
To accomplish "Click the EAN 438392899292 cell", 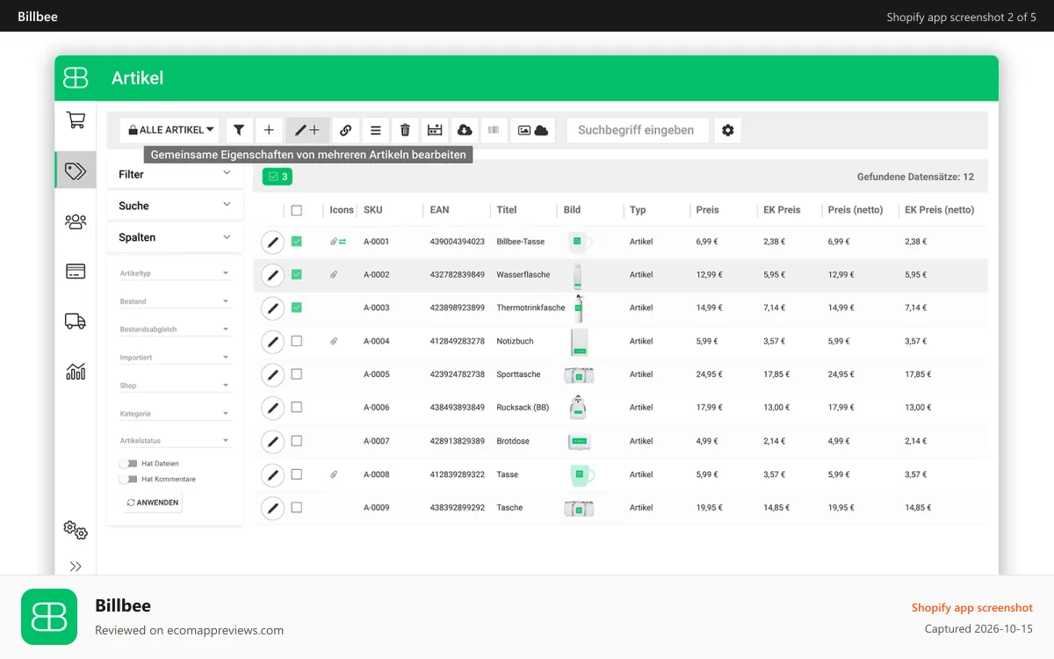I will click(x=458, y=508).
